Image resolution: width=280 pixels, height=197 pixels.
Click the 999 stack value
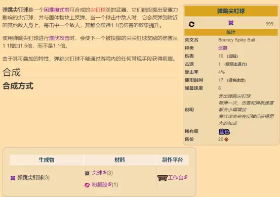click(269, 24)
